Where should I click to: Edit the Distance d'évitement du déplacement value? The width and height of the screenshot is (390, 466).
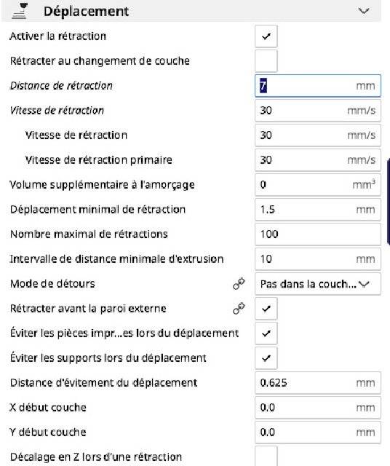point(318,382)
